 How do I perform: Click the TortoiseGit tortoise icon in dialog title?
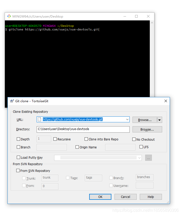pos(12,101)
